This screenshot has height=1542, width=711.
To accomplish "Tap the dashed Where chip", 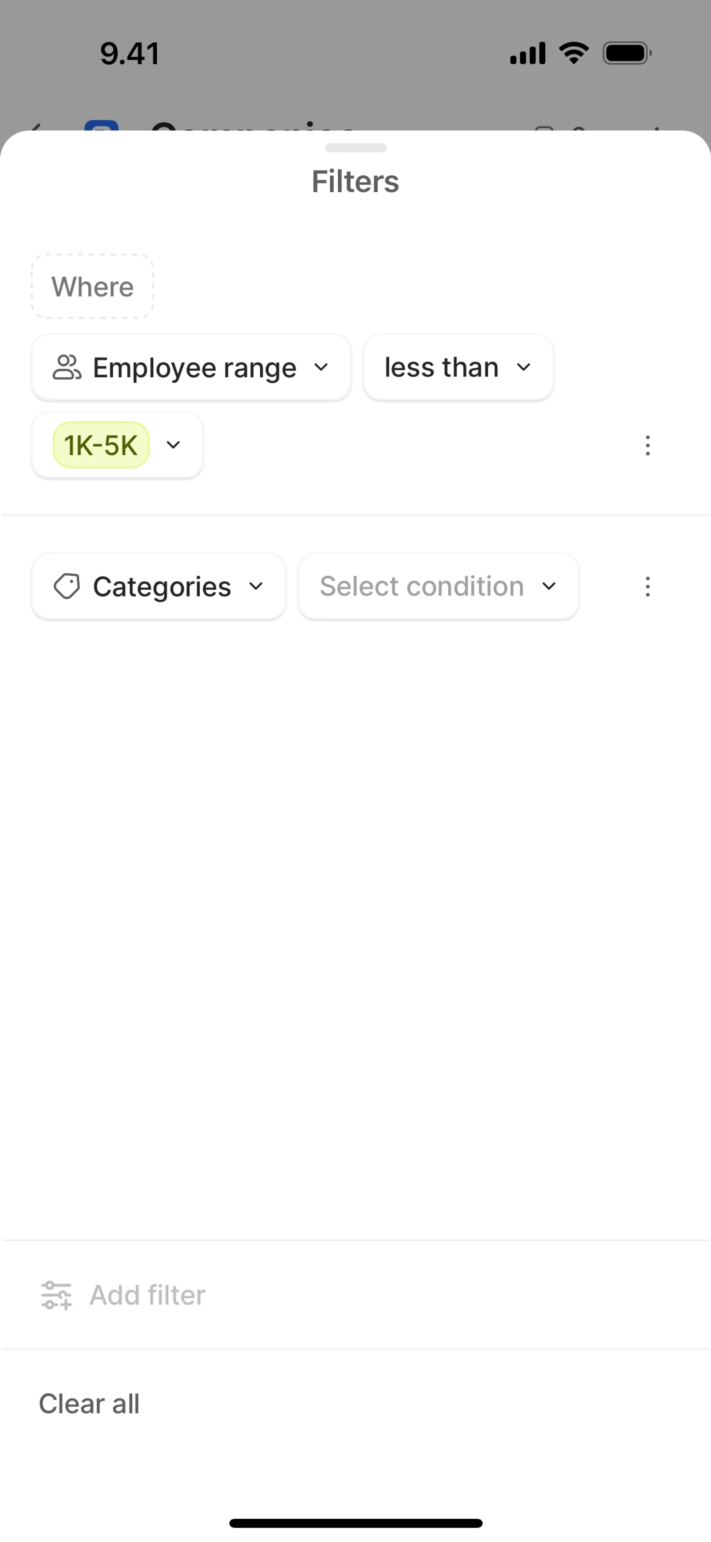I will (92, 287).
